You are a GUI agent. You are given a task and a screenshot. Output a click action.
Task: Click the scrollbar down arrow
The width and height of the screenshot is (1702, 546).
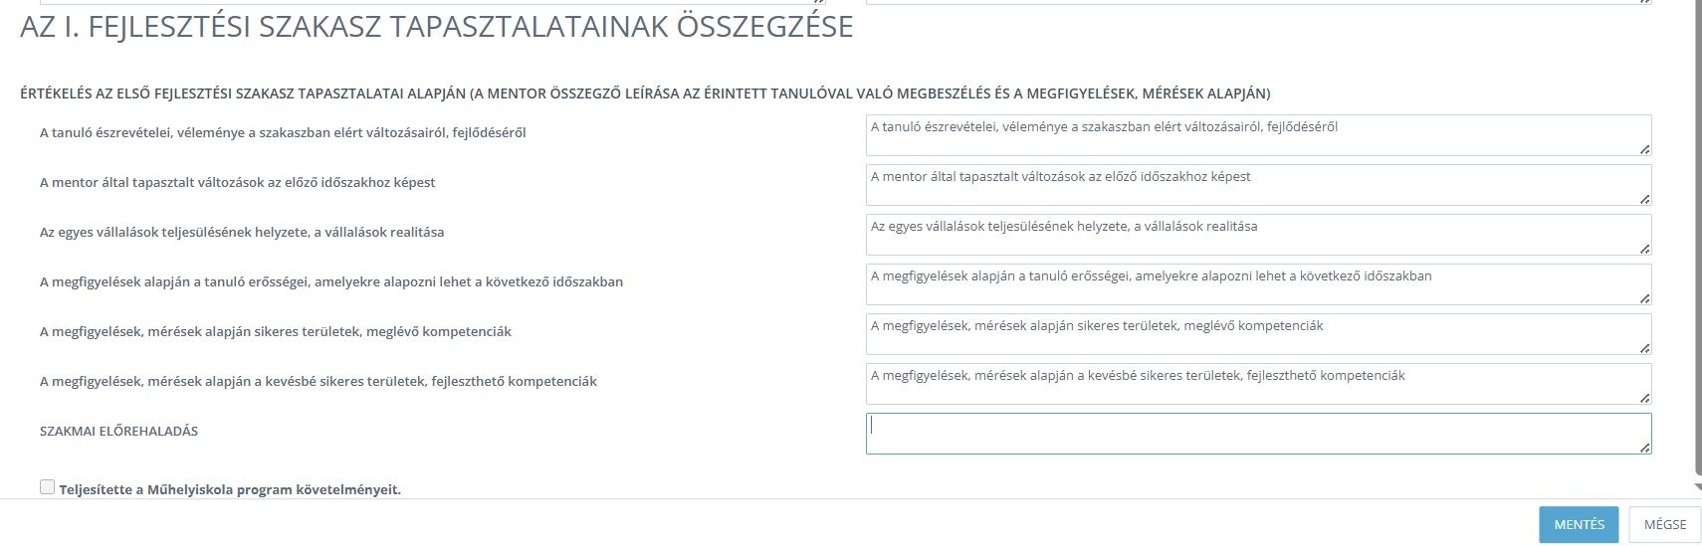pos(1698,487)
